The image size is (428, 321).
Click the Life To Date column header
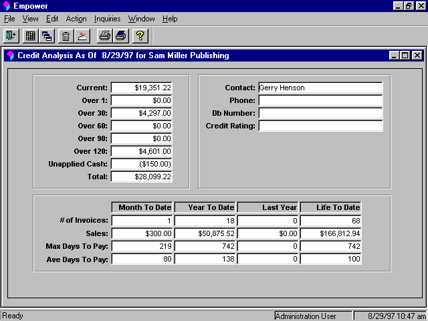pos(330,207)
